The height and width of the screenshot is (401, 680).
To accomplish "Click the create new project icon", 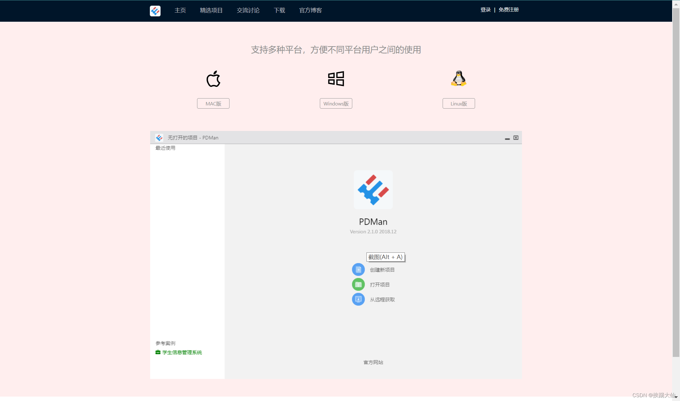I will click(358, 269).
